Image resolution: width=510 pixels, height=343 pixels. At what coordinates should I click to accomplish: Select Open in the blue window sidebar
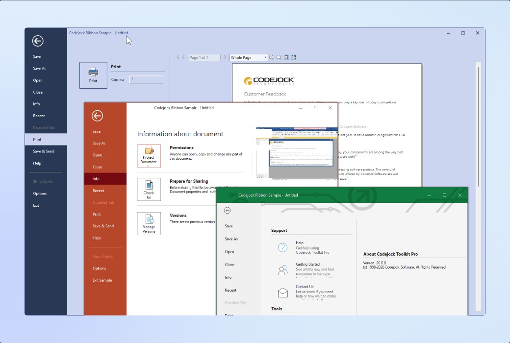[46, 80]
